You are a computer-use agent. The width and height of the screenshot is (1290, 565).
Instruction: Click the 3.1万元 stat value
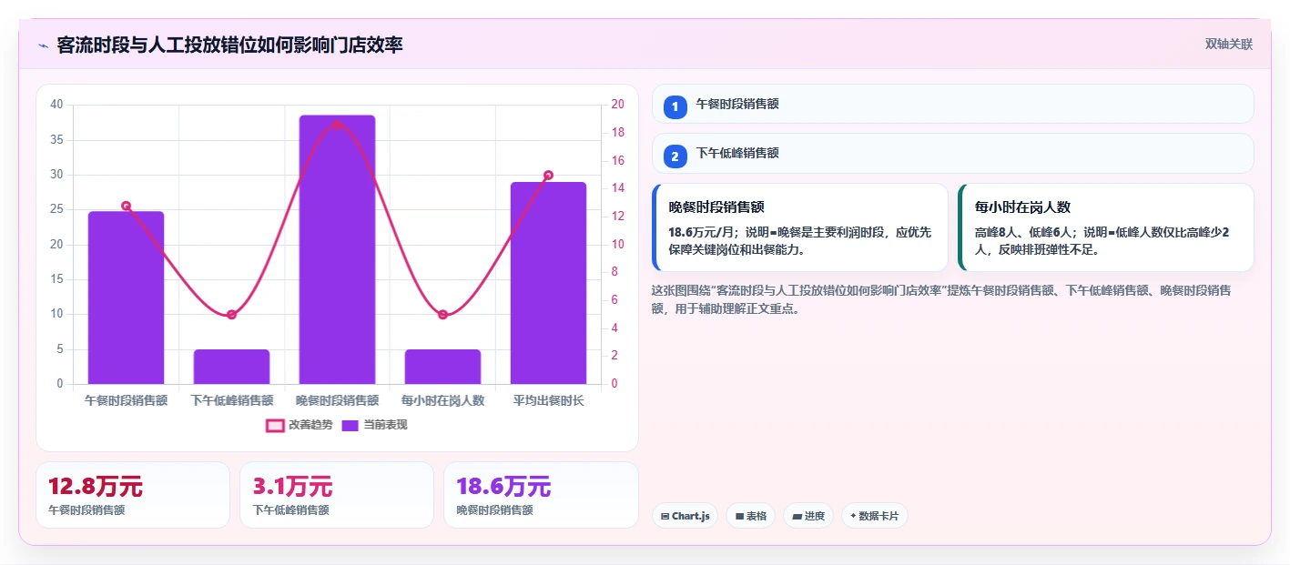292,487
